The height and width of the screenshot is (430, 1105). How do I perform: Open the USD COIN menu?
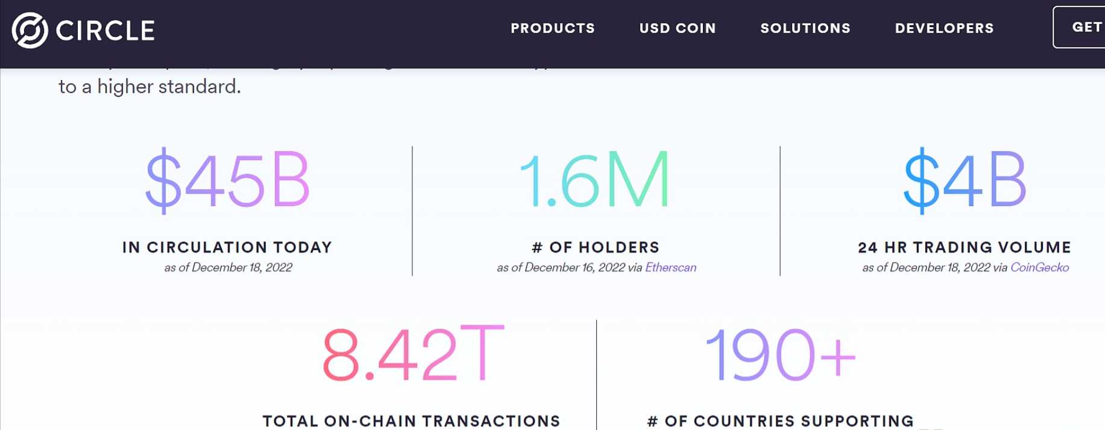[677, 28]
